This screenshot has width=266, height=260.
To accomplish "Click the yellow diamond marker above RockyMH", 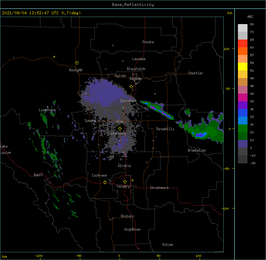I will point(77,63).
